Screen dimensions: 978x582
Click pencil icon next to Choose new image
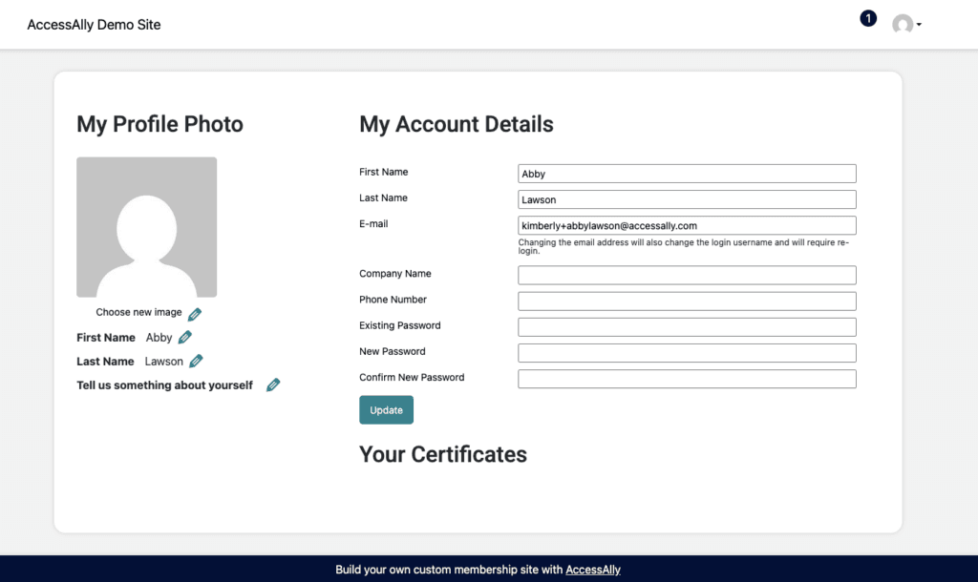pos(195,314)
